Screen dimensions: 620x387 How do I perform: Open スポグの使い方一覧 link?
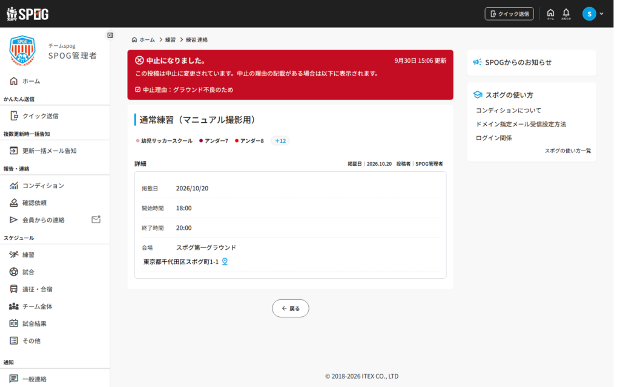[x=568, y=151]
